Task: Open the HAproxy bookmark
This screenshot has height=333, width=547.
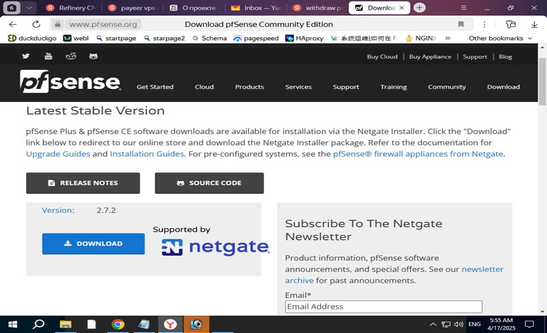Action: pos(304,38)
